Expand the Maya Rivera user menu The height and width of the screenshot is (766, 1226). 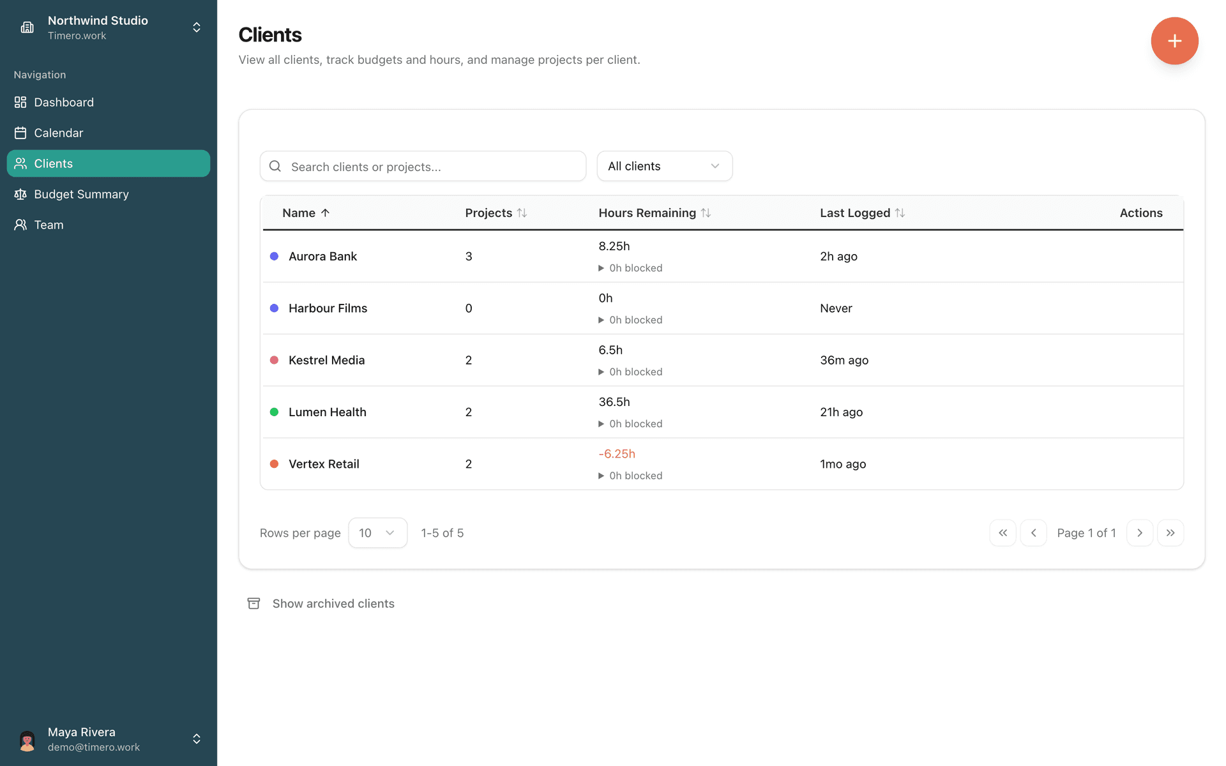[x=197, y=739]
